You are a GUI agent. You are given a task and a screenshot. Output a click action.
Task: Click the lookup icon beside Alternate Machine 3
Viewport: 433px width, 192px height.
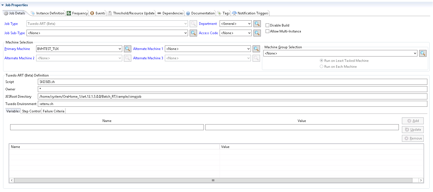coord(256,58)
